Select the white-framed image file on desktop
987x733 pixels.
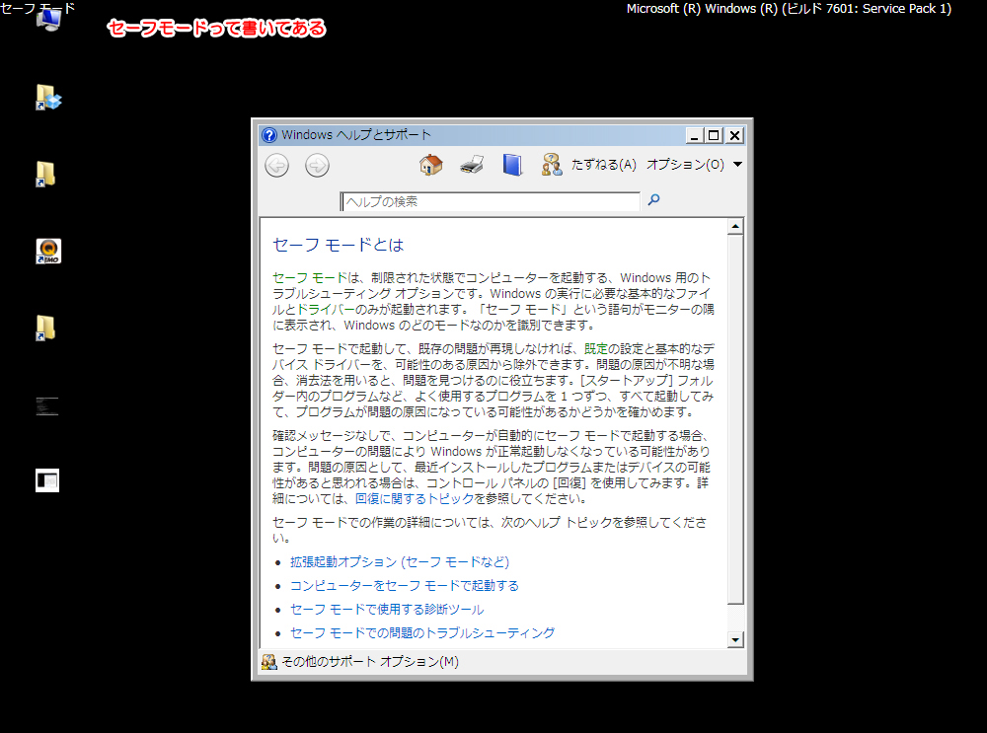[47, 480]
